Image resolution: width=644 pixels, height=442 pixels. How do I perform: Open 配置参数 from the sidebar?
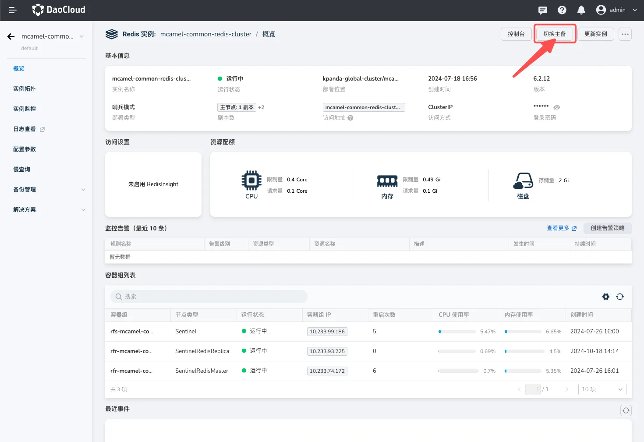[x=25, y=149]
